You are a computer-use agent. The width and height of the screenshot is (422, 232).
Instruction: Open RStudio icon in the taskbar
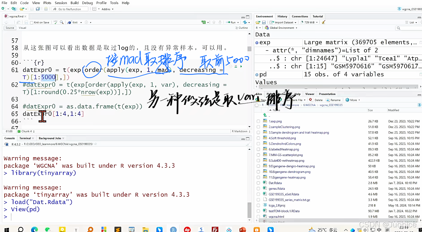(173, 230)
